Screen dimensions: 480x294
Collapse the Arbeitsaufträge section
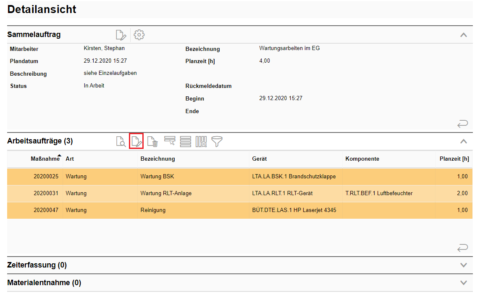[x=464, y=141]
